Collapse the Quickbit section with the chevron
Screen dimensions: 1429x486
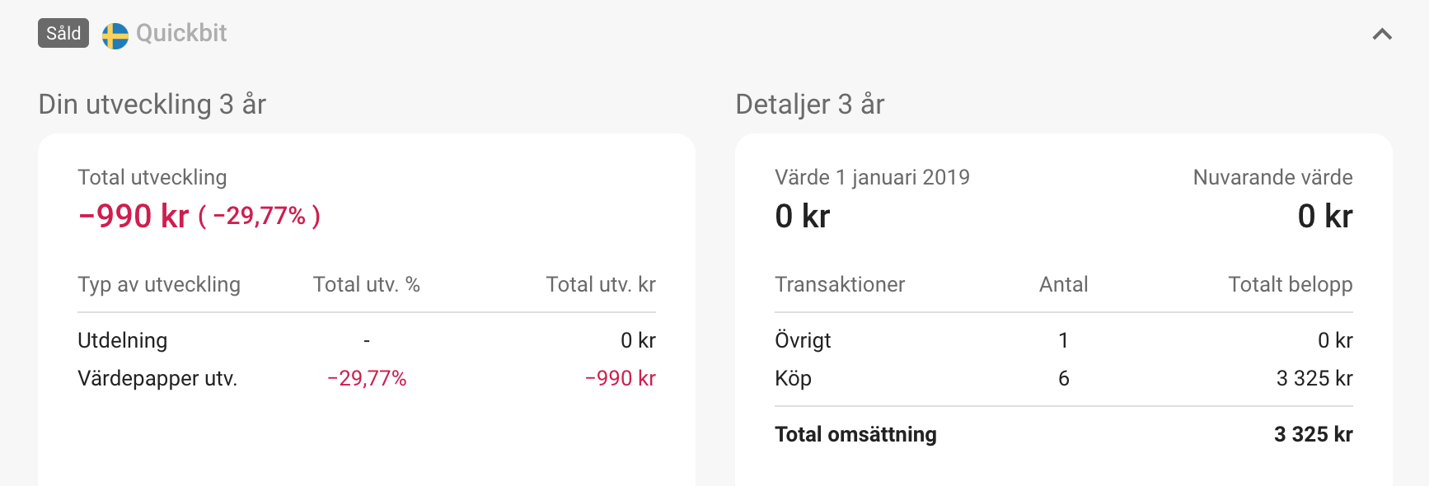pos(1382,34)
